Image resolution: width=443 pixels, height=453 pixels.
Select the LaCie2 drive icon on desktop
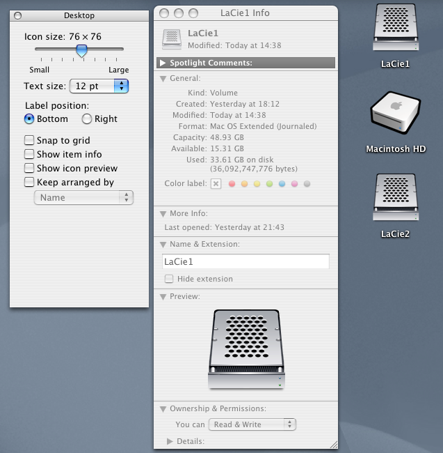click(x=396, y=197)
